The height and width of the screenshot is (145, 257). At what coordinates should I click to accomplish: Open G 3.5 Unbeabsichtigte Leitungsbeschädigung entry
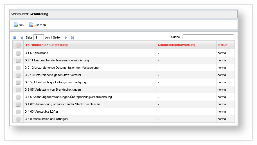(55, 82)
